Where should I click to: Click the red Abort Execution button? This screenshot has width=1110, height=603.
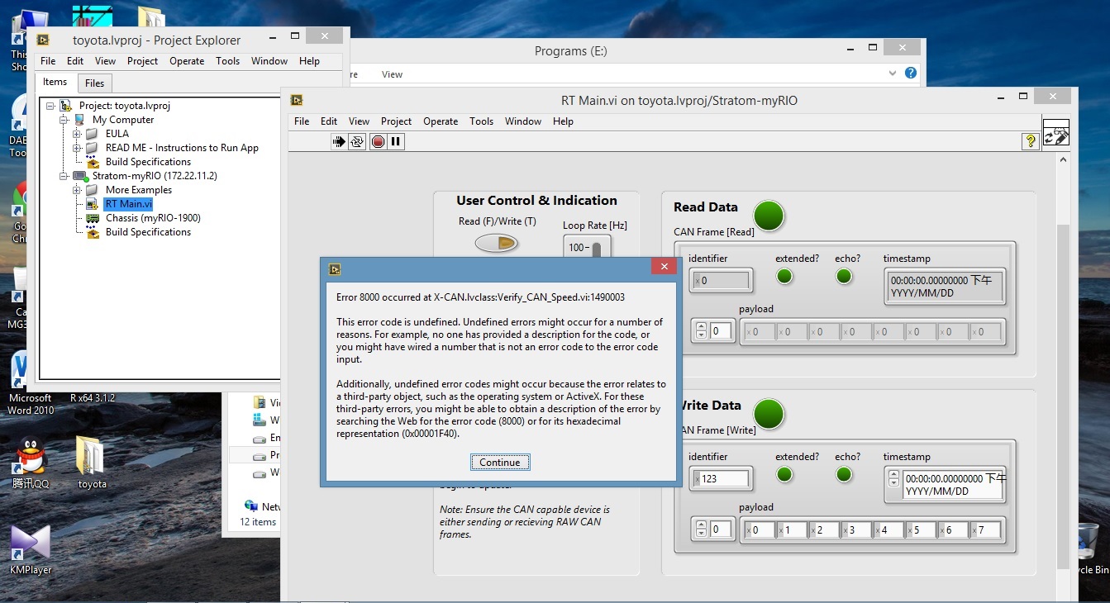pyautogui.click(x=378, y=141)
